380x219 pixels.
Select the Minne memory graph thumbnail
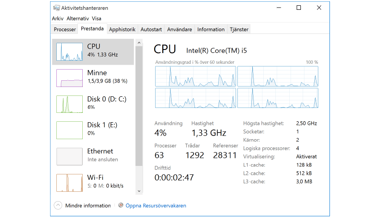point(69,78)
